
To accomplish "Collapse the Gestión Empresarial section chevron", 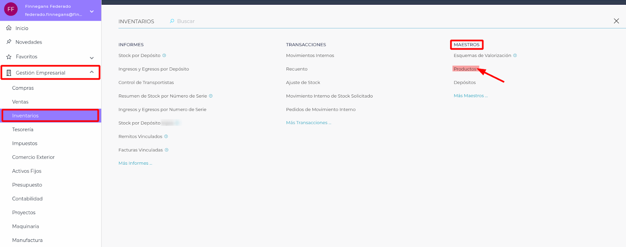I will point(92,72).
